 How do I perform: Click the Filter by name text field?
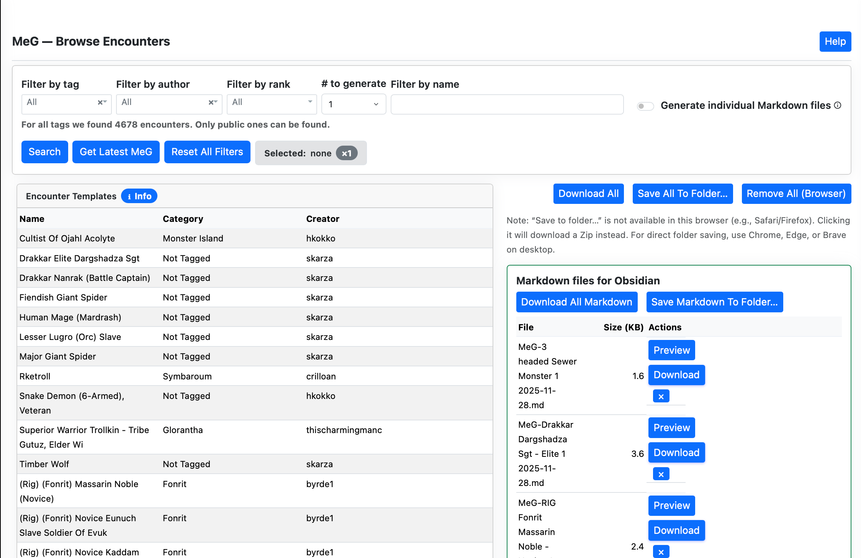click(x=507, y=104)
